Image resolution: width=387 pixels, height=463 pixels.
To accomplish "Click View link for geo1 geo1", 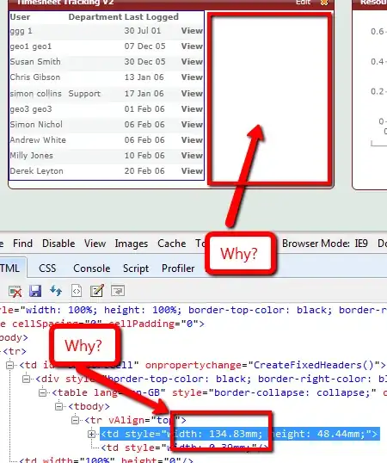I will [x=192, y=46].
